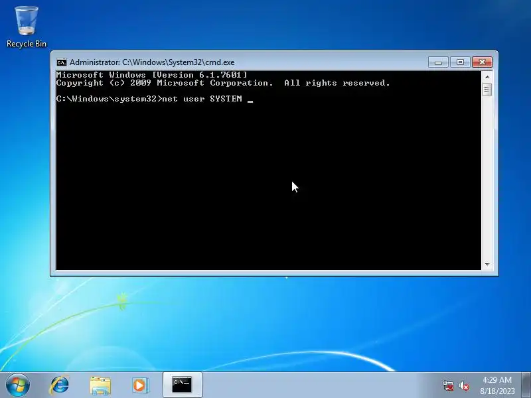Viewport: 531px width, 398px height.
Task: Launch Windows Media Player from taskbar
Action: coord(140,385)
